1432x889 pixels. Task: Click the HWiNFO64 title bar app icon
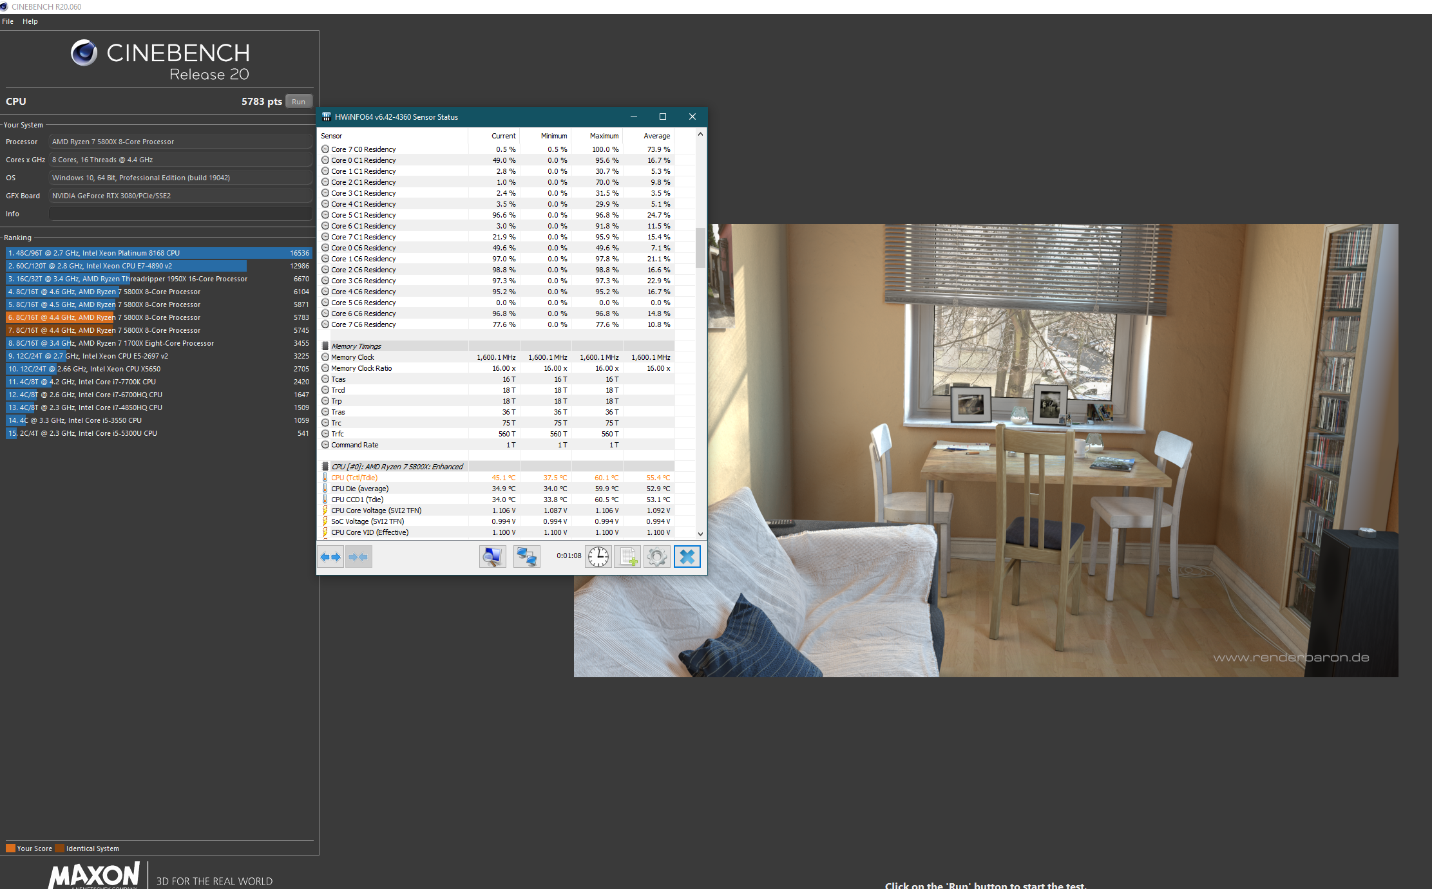(327, 117)
